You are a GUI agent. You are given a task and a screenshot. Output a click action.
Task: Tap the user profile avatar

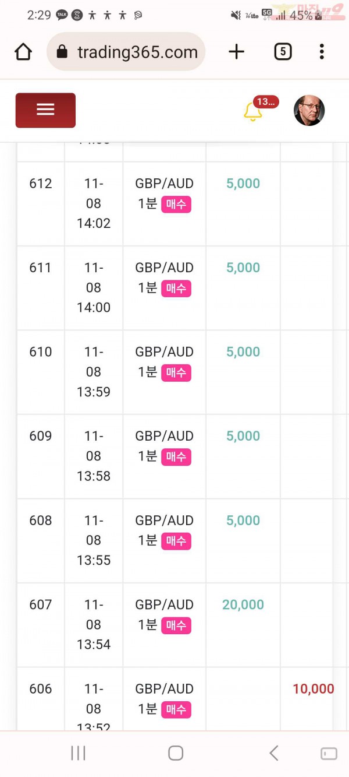pos(309,110)
